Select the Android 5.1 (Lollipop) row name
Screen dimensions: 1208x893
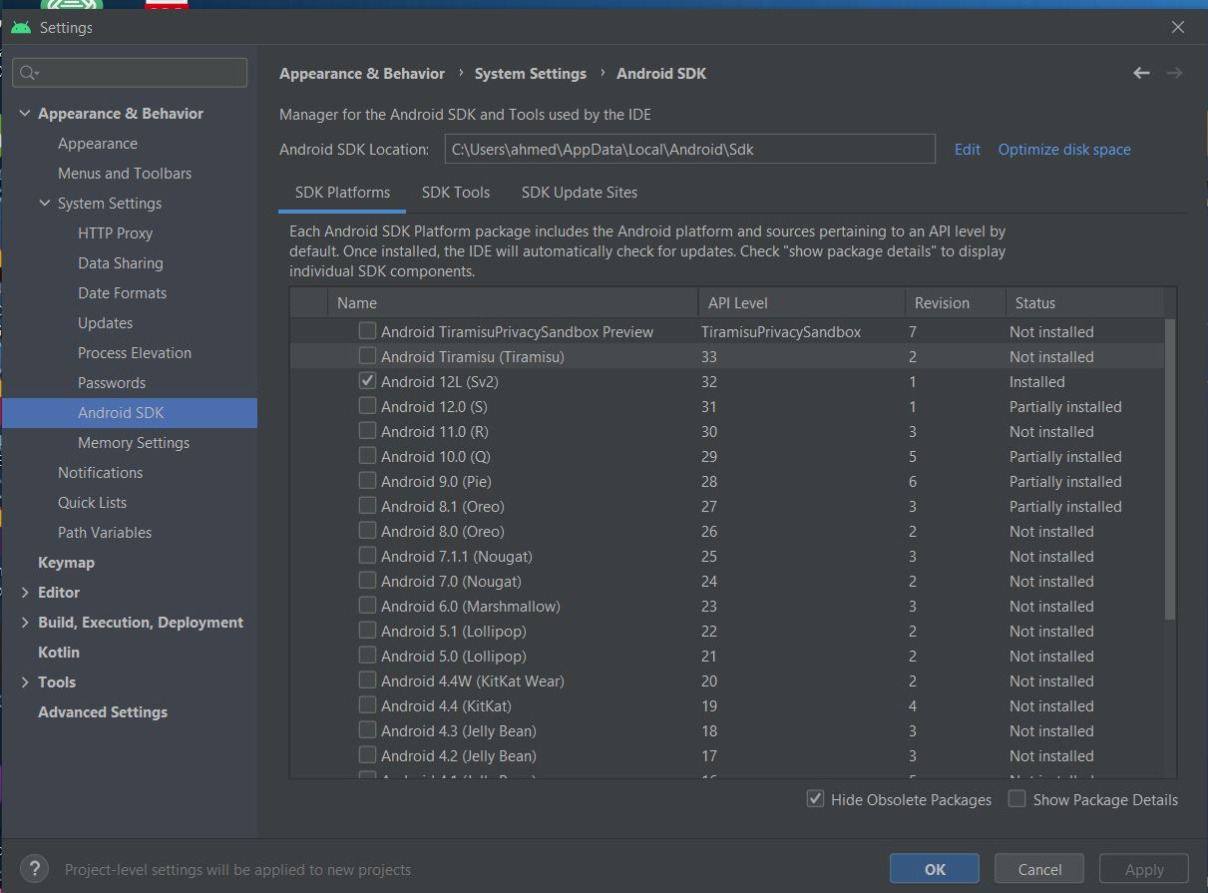coord(453,631)
